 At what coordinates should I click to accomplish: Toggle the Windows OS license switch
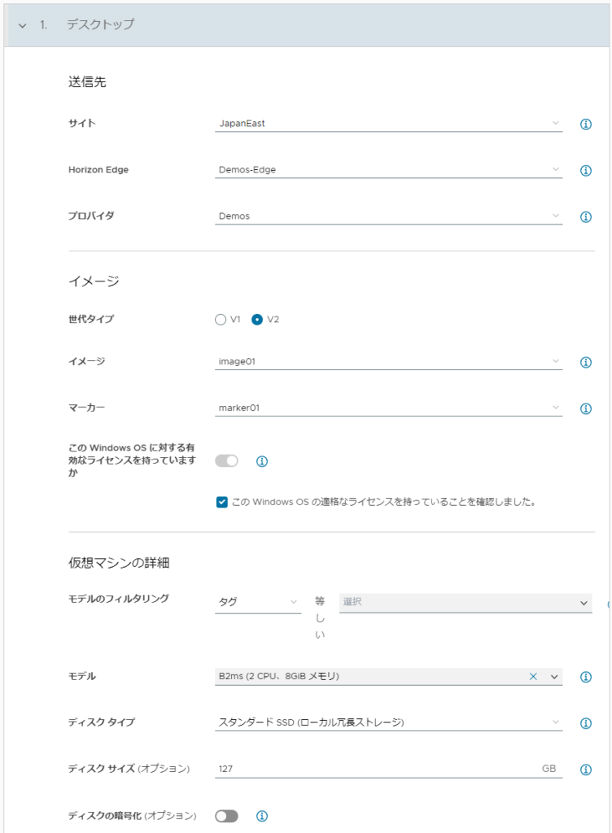pos(226,460)
